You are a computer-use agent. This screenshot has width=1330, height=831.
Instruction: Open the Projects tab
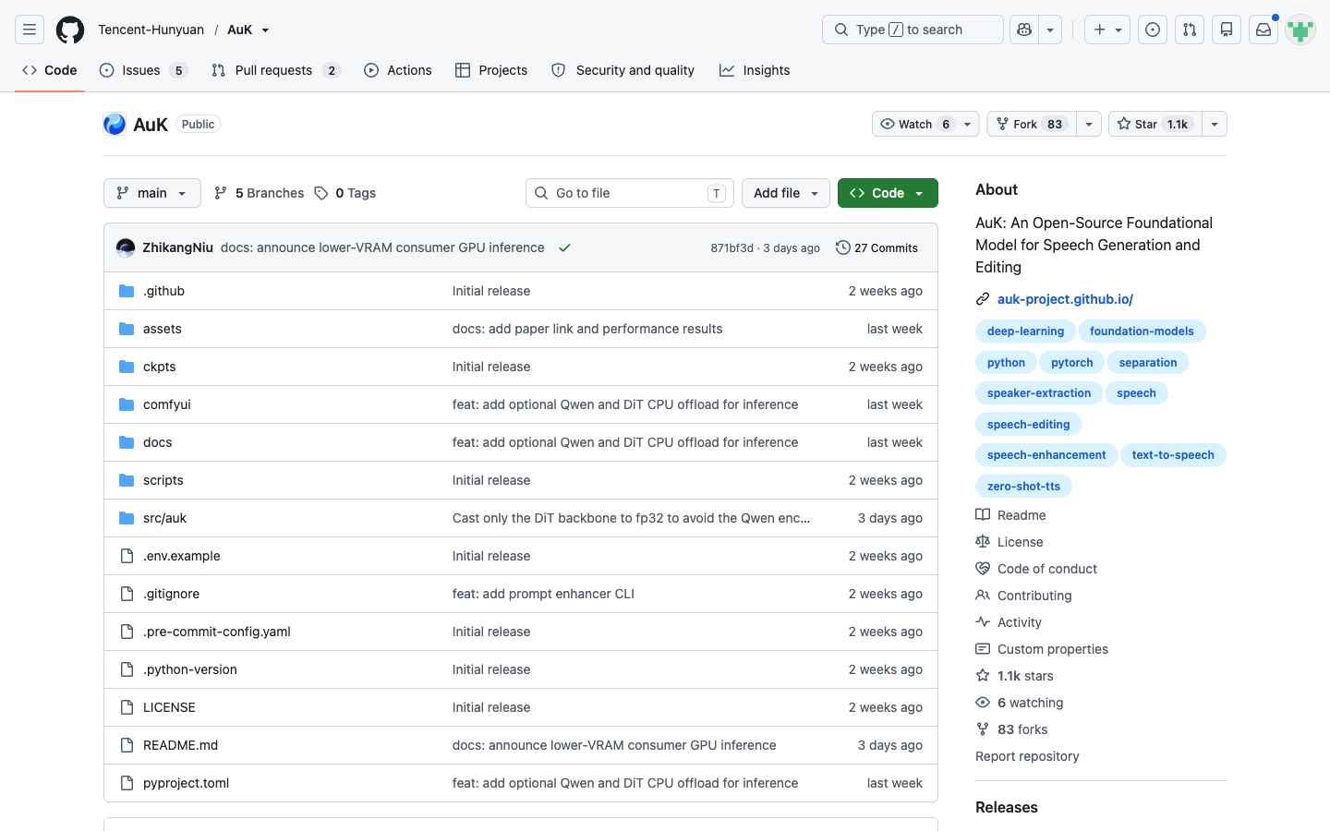click(x=491, y=70)
